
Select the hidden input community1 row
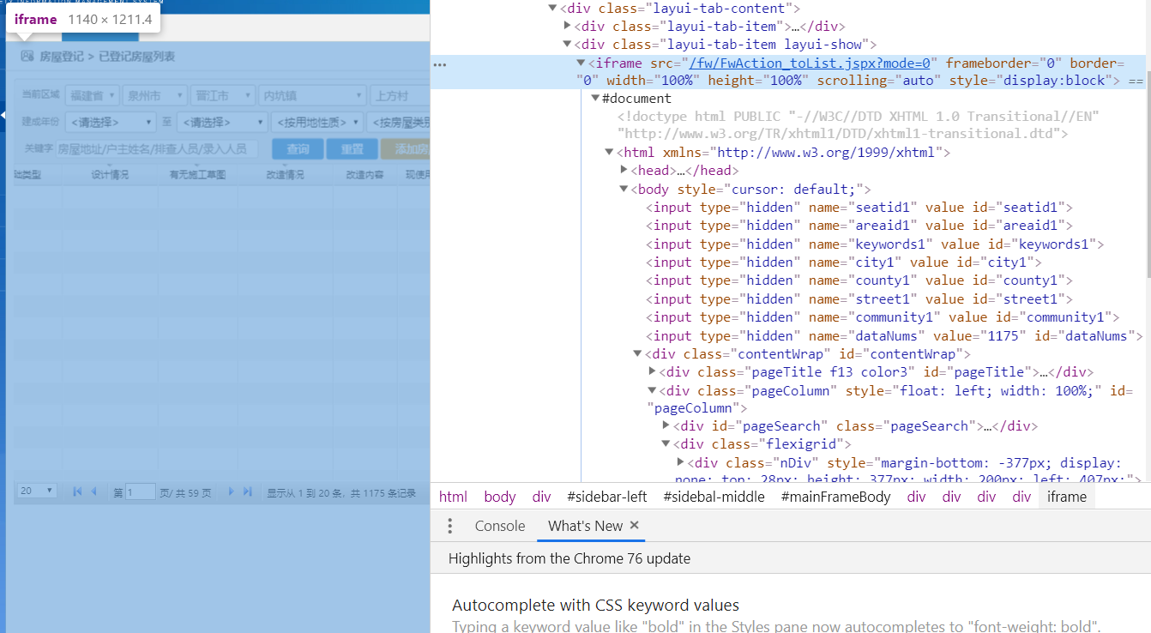[882, 317]
